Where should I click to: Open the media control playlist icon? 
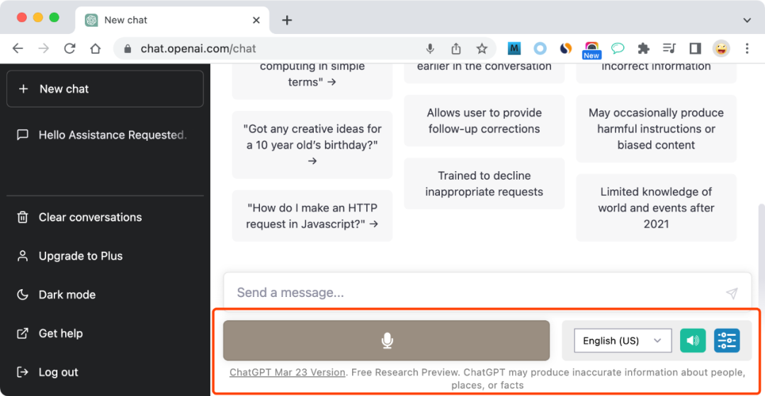click(669, 48)
